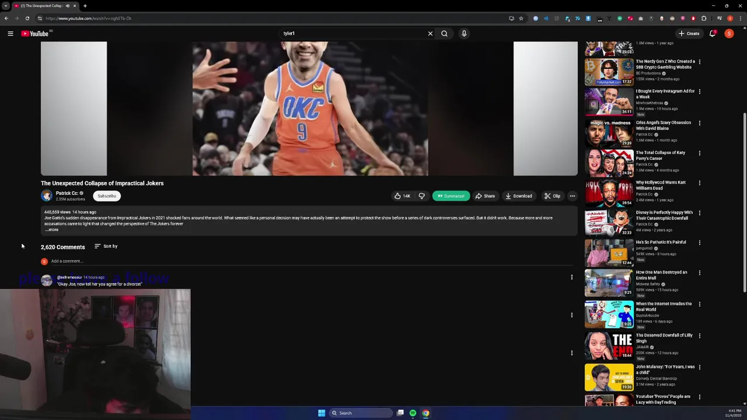Open options for the Nerdy Gen Z video
The height and width of the screenshot is (420, 747).
click(x=700, y=62)
